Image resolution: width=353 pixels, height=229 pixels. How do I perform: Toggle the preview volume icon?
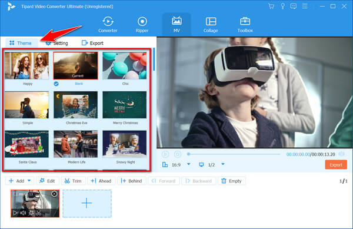pos(341,154)
